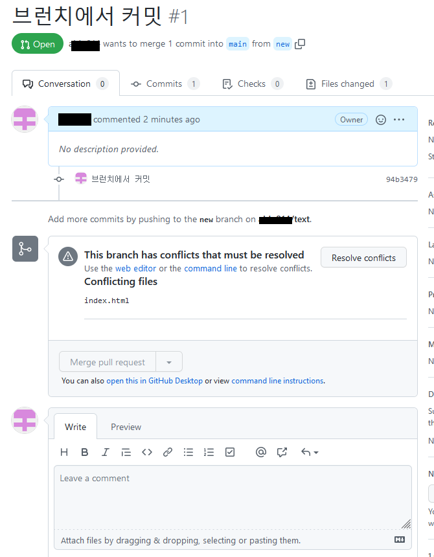Open the new branch link
The height and width of the screenshot is (557, 434).
282,44
